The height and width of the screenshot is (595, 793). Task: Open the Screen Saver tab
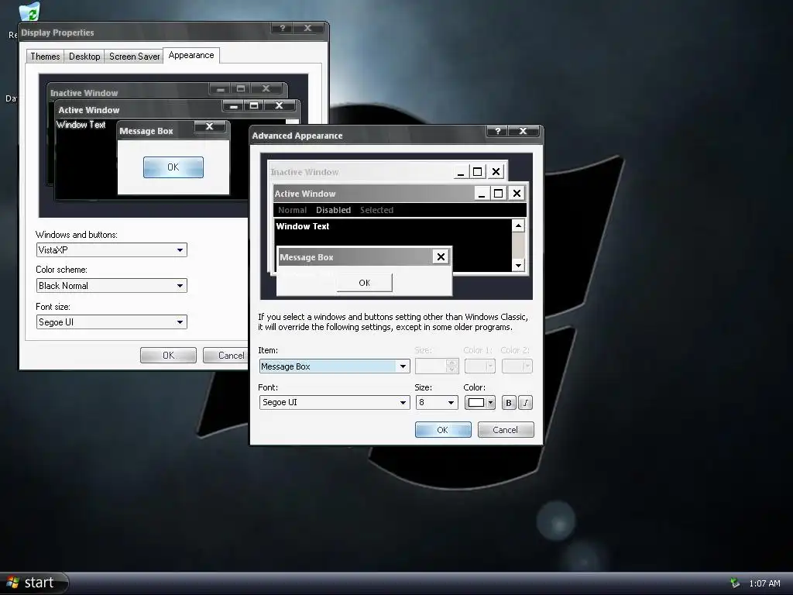tap(134, 56)
